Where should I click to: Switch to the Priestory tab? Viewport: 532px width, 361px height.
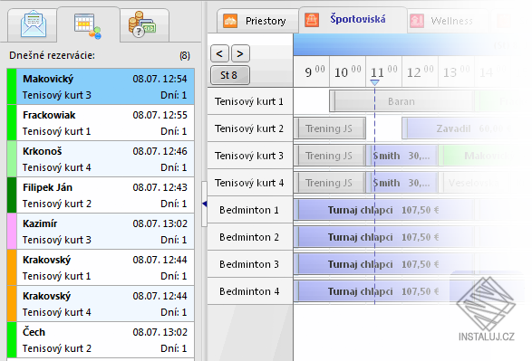(x=257, y=21)
